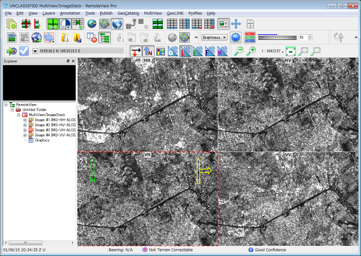
Task: Select Graphics in the Explorer tree
Action: [x=42, y=140]
